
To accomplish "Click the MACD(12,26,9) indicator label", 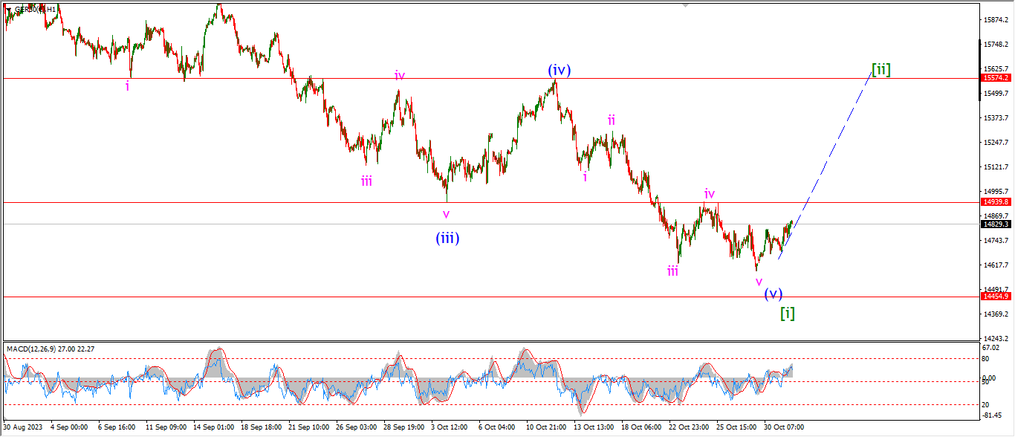I will click(51, 349).
